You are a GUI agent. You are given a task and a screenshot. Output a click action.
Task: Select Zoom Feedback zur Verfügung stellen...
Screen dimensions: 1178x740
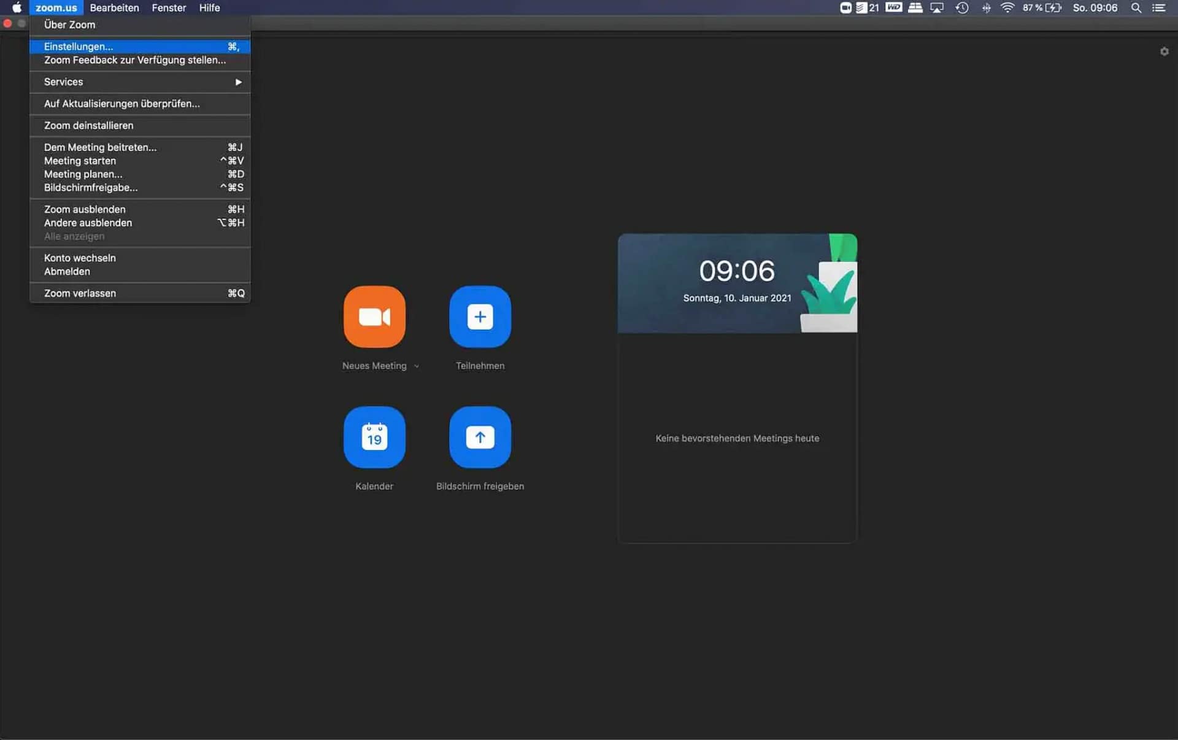coord(140,60)
